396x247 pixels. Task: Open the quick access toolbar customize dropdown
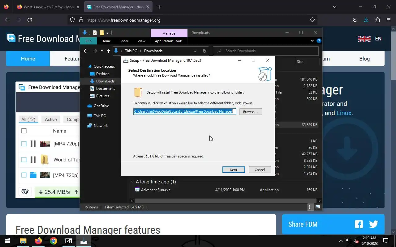[x=107, y=33]
